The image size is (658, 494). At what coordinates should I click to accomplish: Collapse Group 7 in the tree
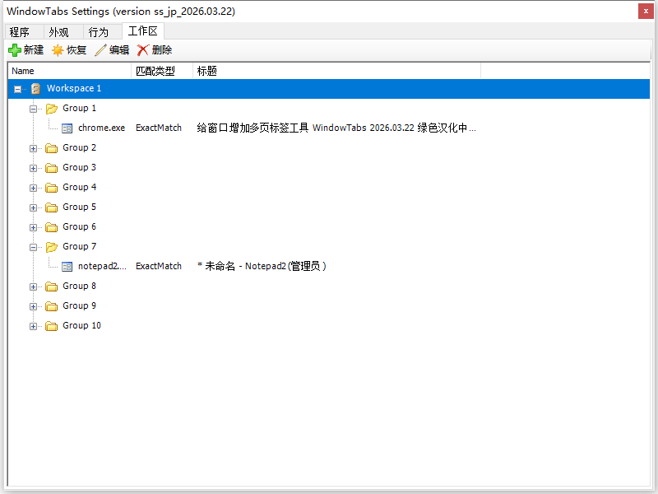point(33,246)
